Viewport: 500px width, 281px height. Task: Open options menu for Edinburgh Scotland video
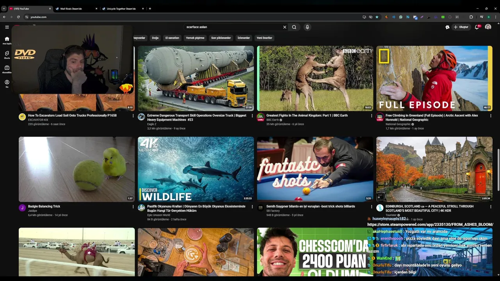tap(491, 207)
